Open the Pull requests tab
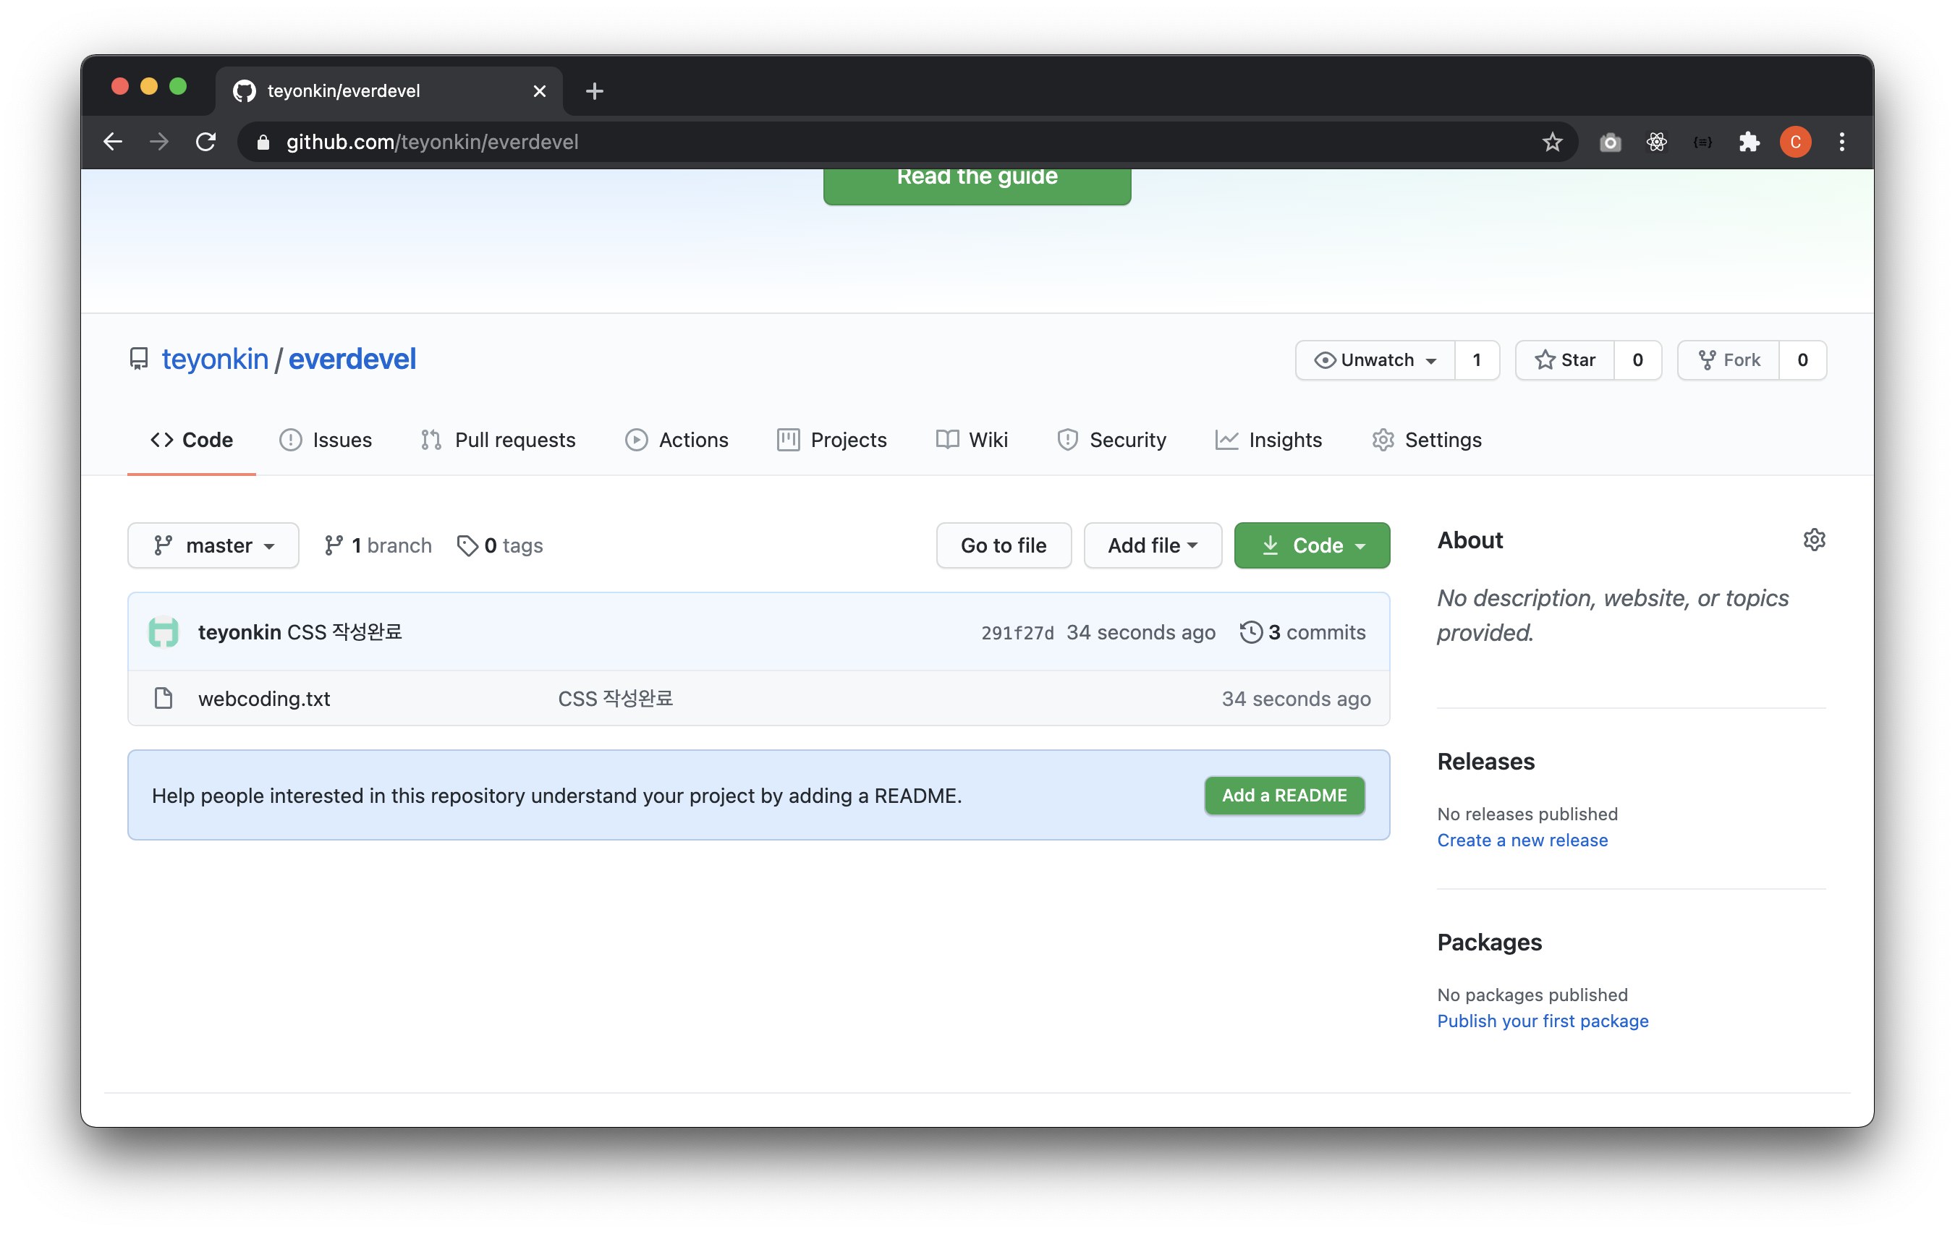Viewport: 1955px width, 1234px height. [x=499, y=439]
